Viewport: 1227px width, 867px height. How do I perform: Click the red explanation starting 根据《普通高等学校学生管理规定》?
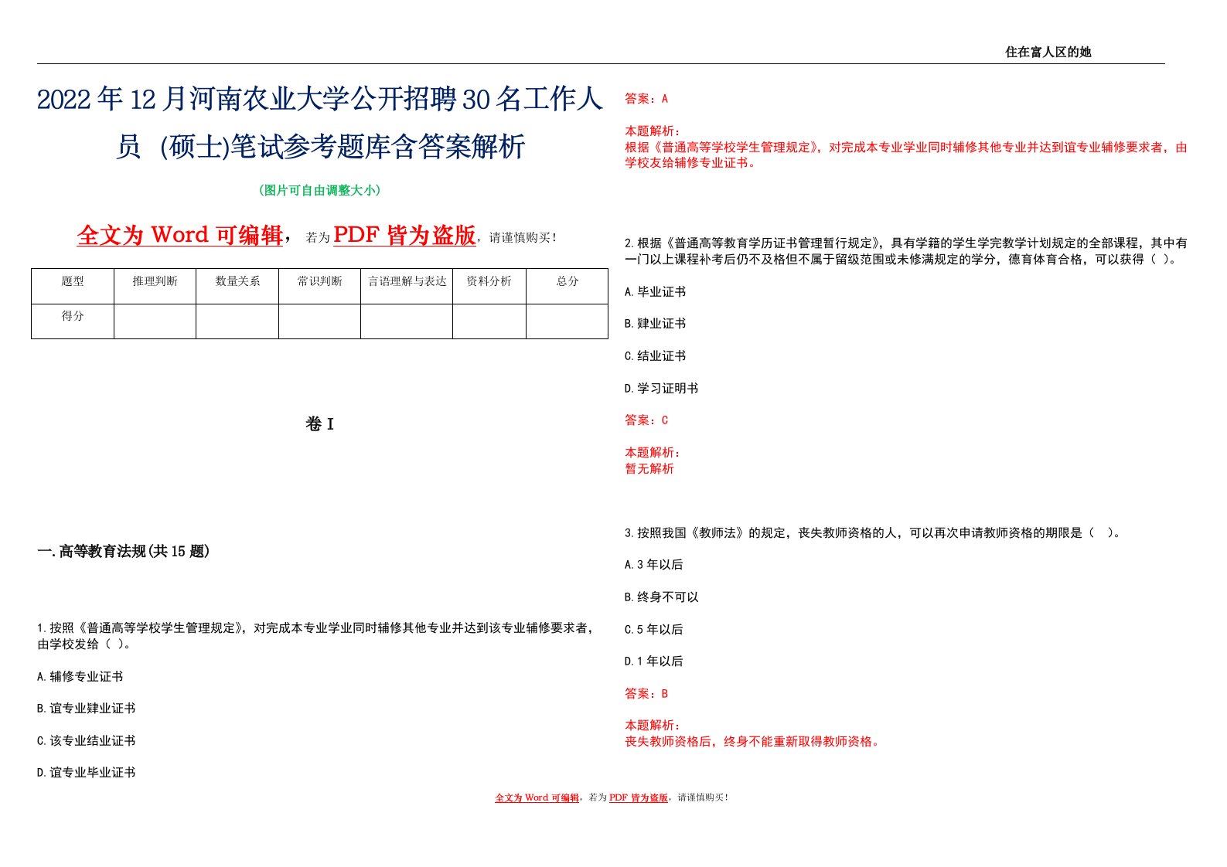point(906,155)
